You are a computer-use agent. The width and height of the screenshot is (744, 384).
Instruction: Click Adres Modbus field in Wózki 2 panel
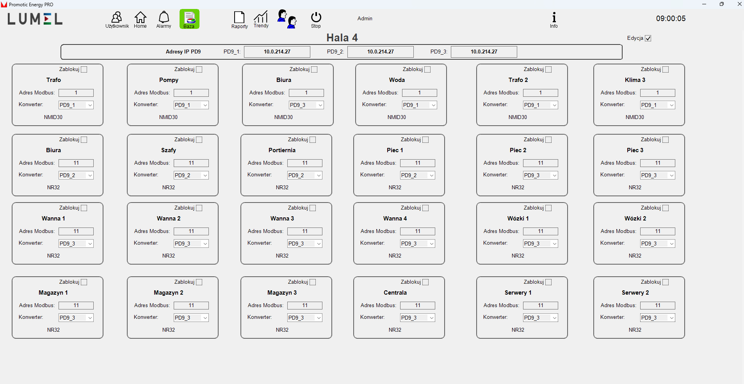[658, 231]
